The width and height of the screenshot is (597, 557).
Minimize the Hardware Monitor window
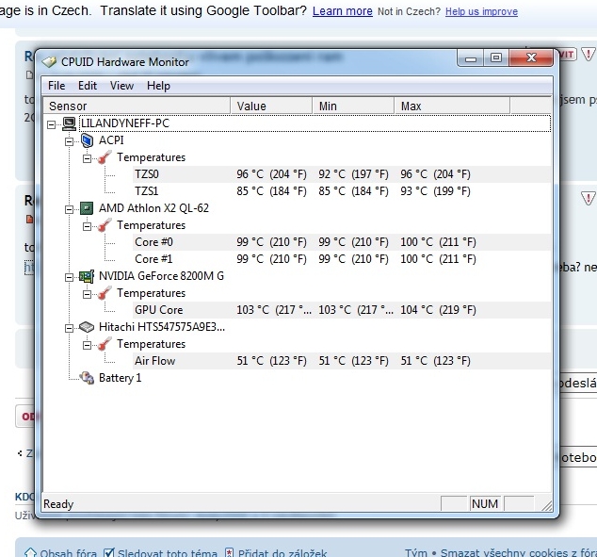(471, 58)
